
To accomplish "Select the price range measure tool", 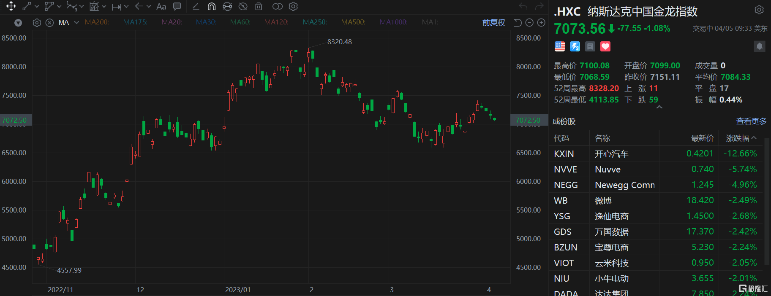I will point(117,6).
